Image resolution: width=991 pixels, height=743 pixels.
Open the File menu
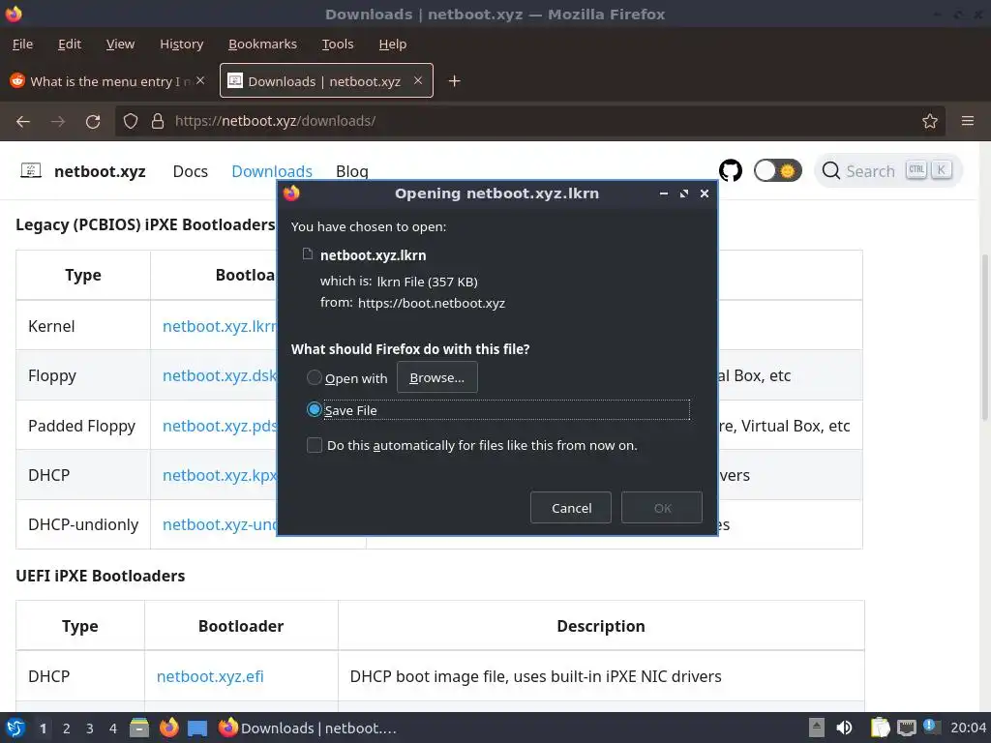(x=22, y=44)
